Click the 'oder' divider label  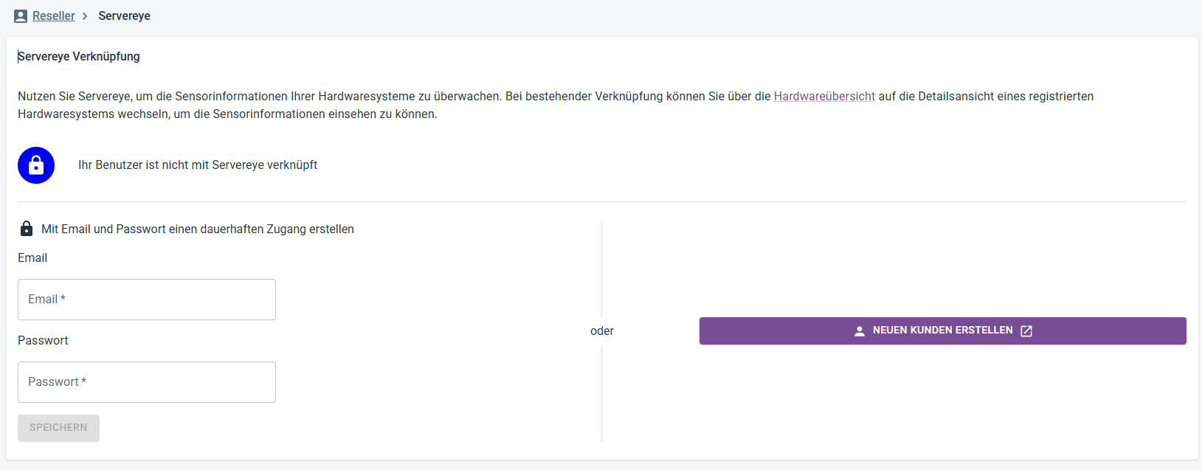click(x=602, y=331)
